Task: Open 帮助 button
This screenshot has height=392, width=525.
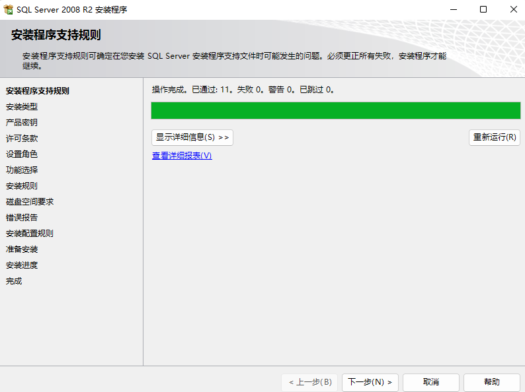Action: [x=492, y=382]
